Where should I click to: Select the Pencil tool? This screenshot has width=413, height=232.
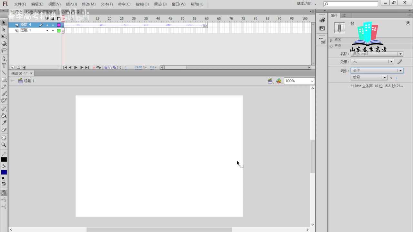4,87
